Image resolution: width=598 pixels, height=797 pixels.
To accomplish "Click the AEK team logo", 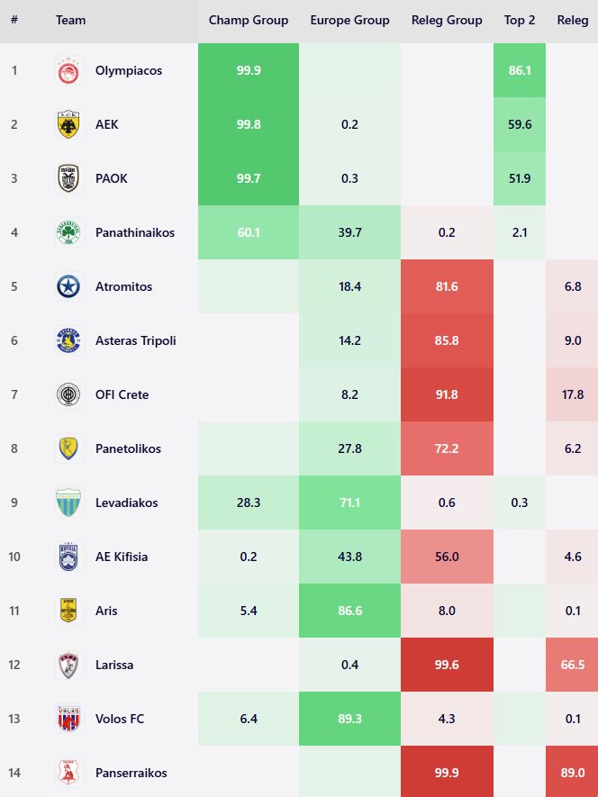I will pyautogui.click(x=68, y=124).
